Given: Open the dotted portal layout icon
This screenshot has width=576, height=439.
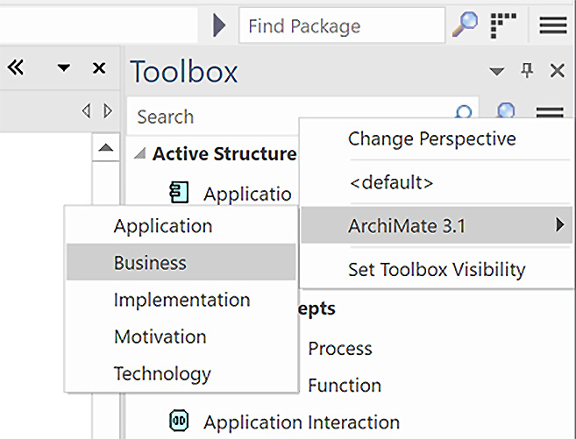Looking at the screenshot, I should [x=503, y=25].
